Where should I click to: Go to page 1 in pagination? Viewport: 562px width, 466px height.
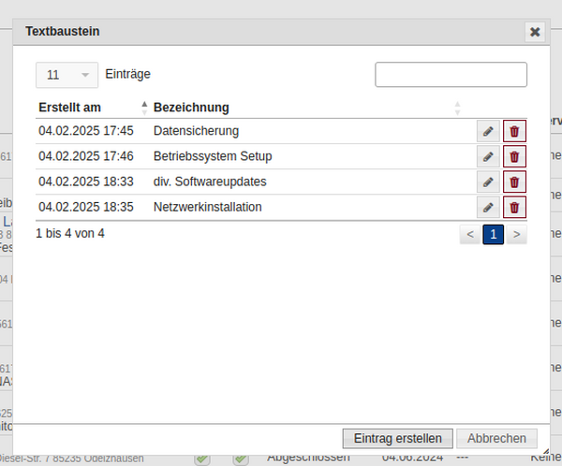tap(494, 234)
